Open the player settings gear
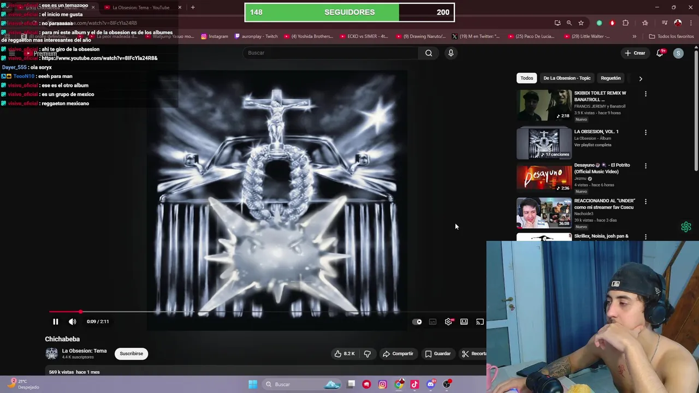This screenshot has height=393, width=699. tap(448, 322)
